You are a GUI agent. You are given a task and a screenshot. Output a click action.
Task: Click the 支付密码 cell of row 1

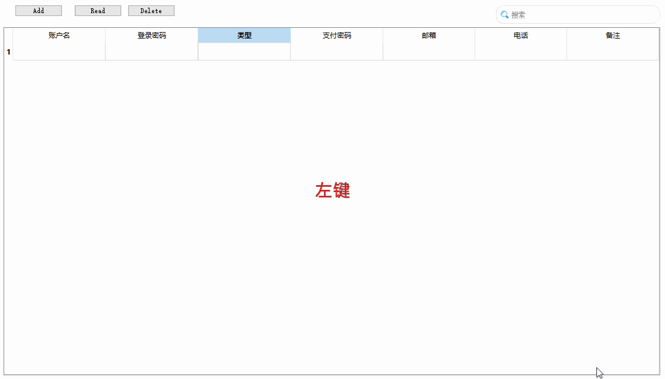coord(336,52)
